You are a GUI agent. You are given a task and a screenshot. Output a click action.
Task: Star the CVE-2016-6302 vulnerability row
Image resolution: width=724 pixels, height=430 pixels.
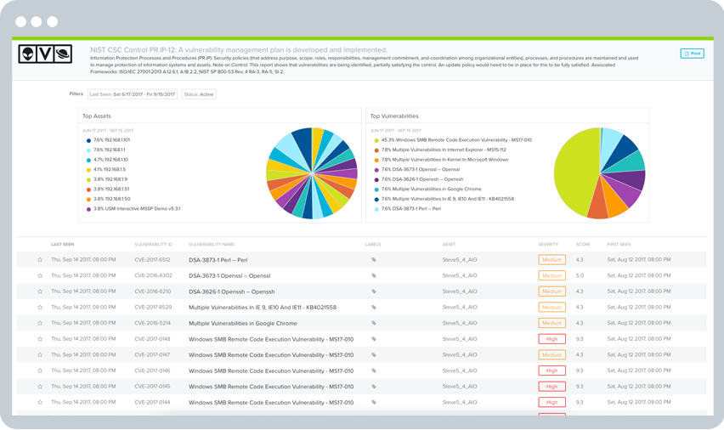tap(40, 276)
